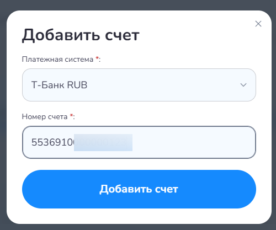Click the highlighted digits in account number
The width and height of the screenshot is (276, 230).
click(x=103, y=142)
